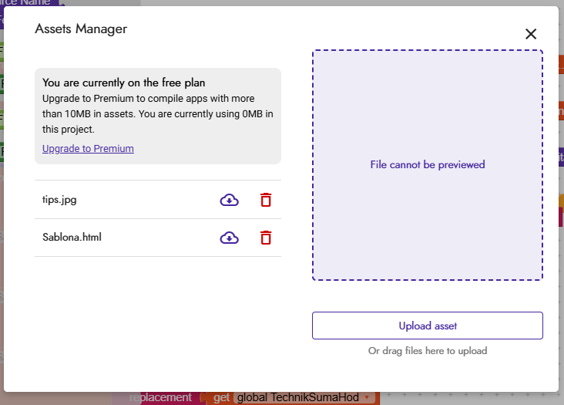
Task: Open the global TechnikSumaHod variable dropdown arrow
Action: coord(367,397)
